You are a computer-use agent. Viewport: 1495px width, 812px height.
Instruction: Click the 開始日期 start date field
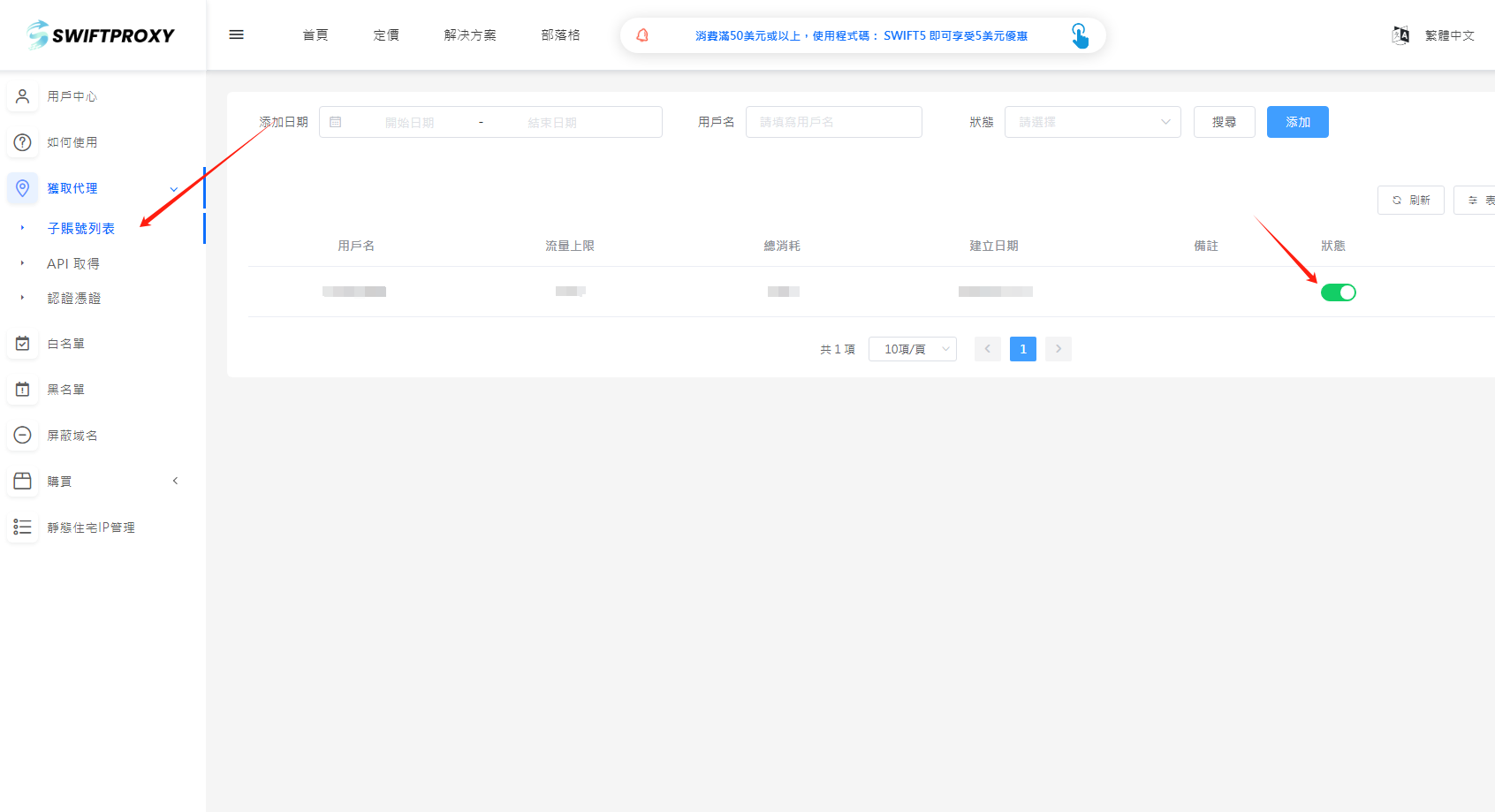tap(409, 123)
